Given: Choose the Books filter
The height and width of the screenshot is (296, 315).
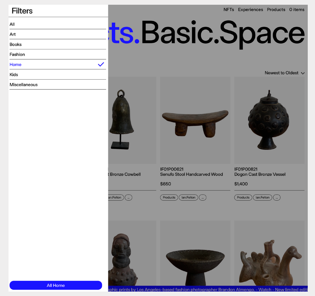Looking at the screenshot, I should pos(58,45).
